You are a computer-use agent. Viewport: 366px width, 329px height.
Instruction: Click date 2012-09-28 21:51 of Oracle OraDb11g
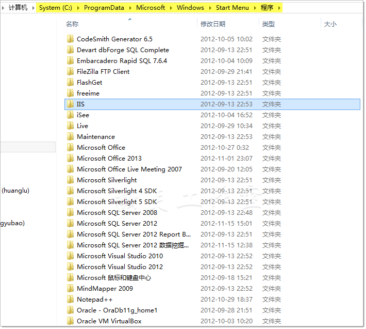coord(226,310)
